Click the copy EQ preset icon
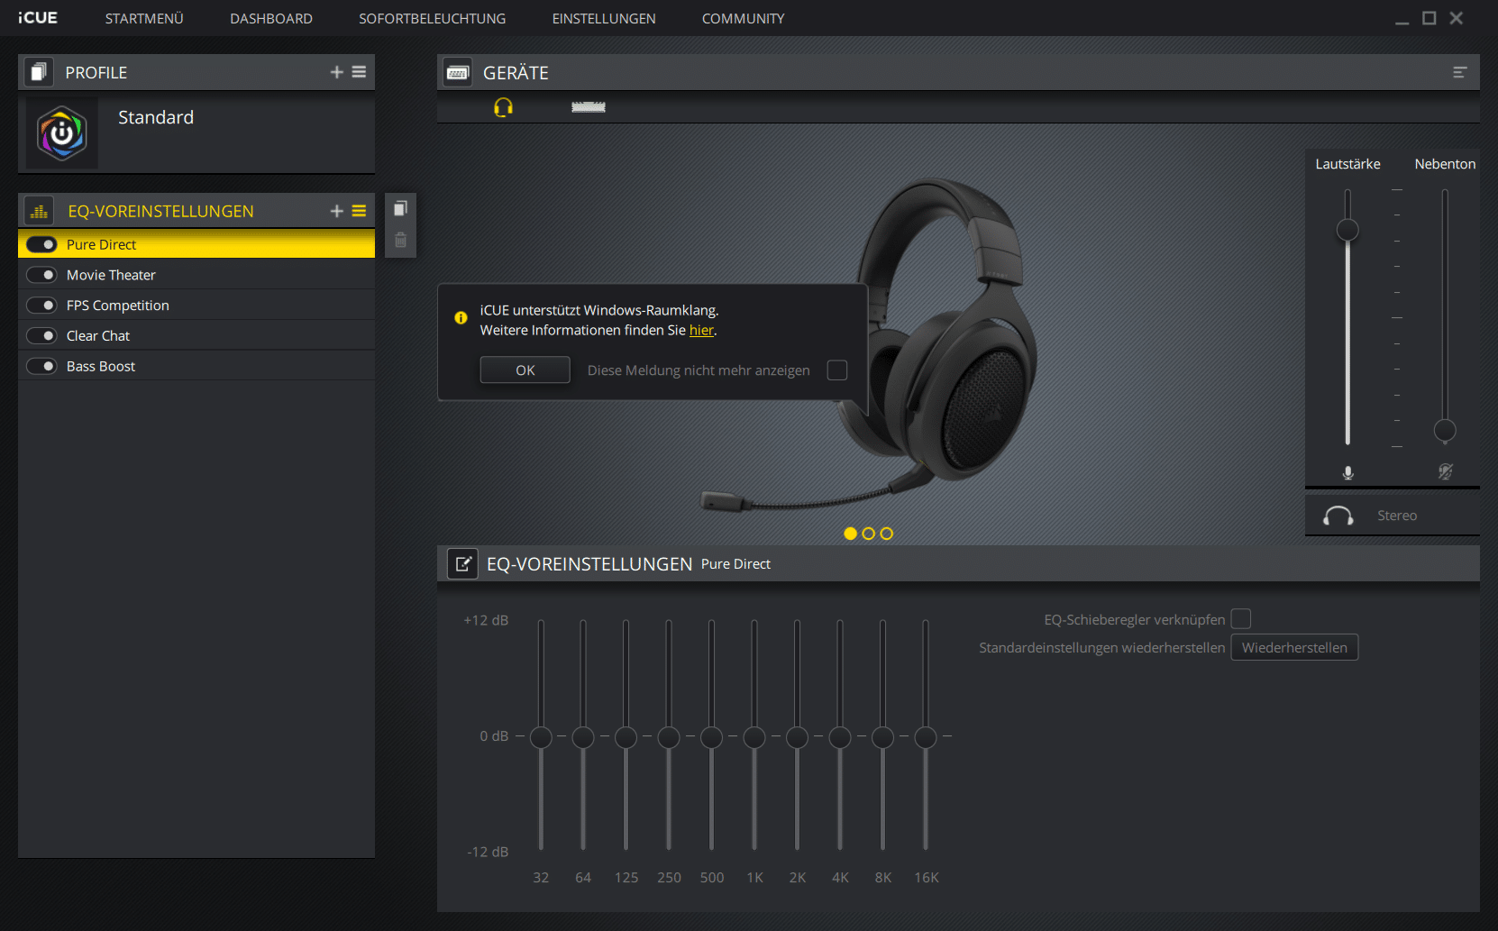The width and height of the screenshot is (1498, 931). click(400, 209)
